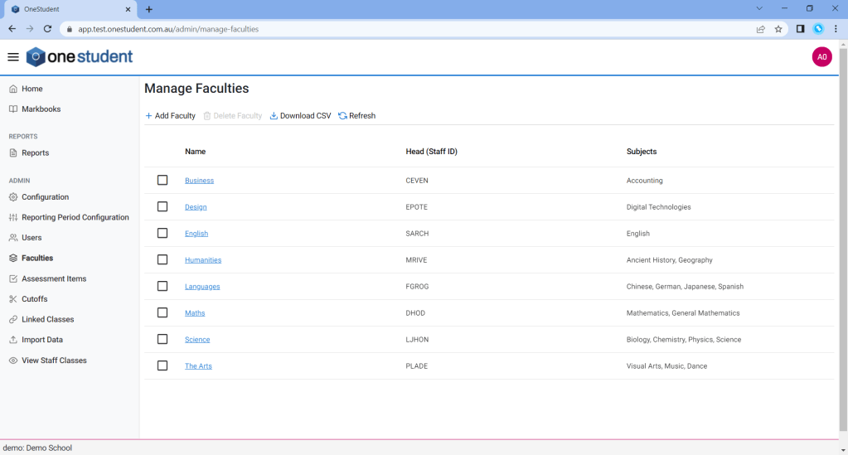Tick the Business faculty checkbox

pyautogui.click(x=162, y=180)
